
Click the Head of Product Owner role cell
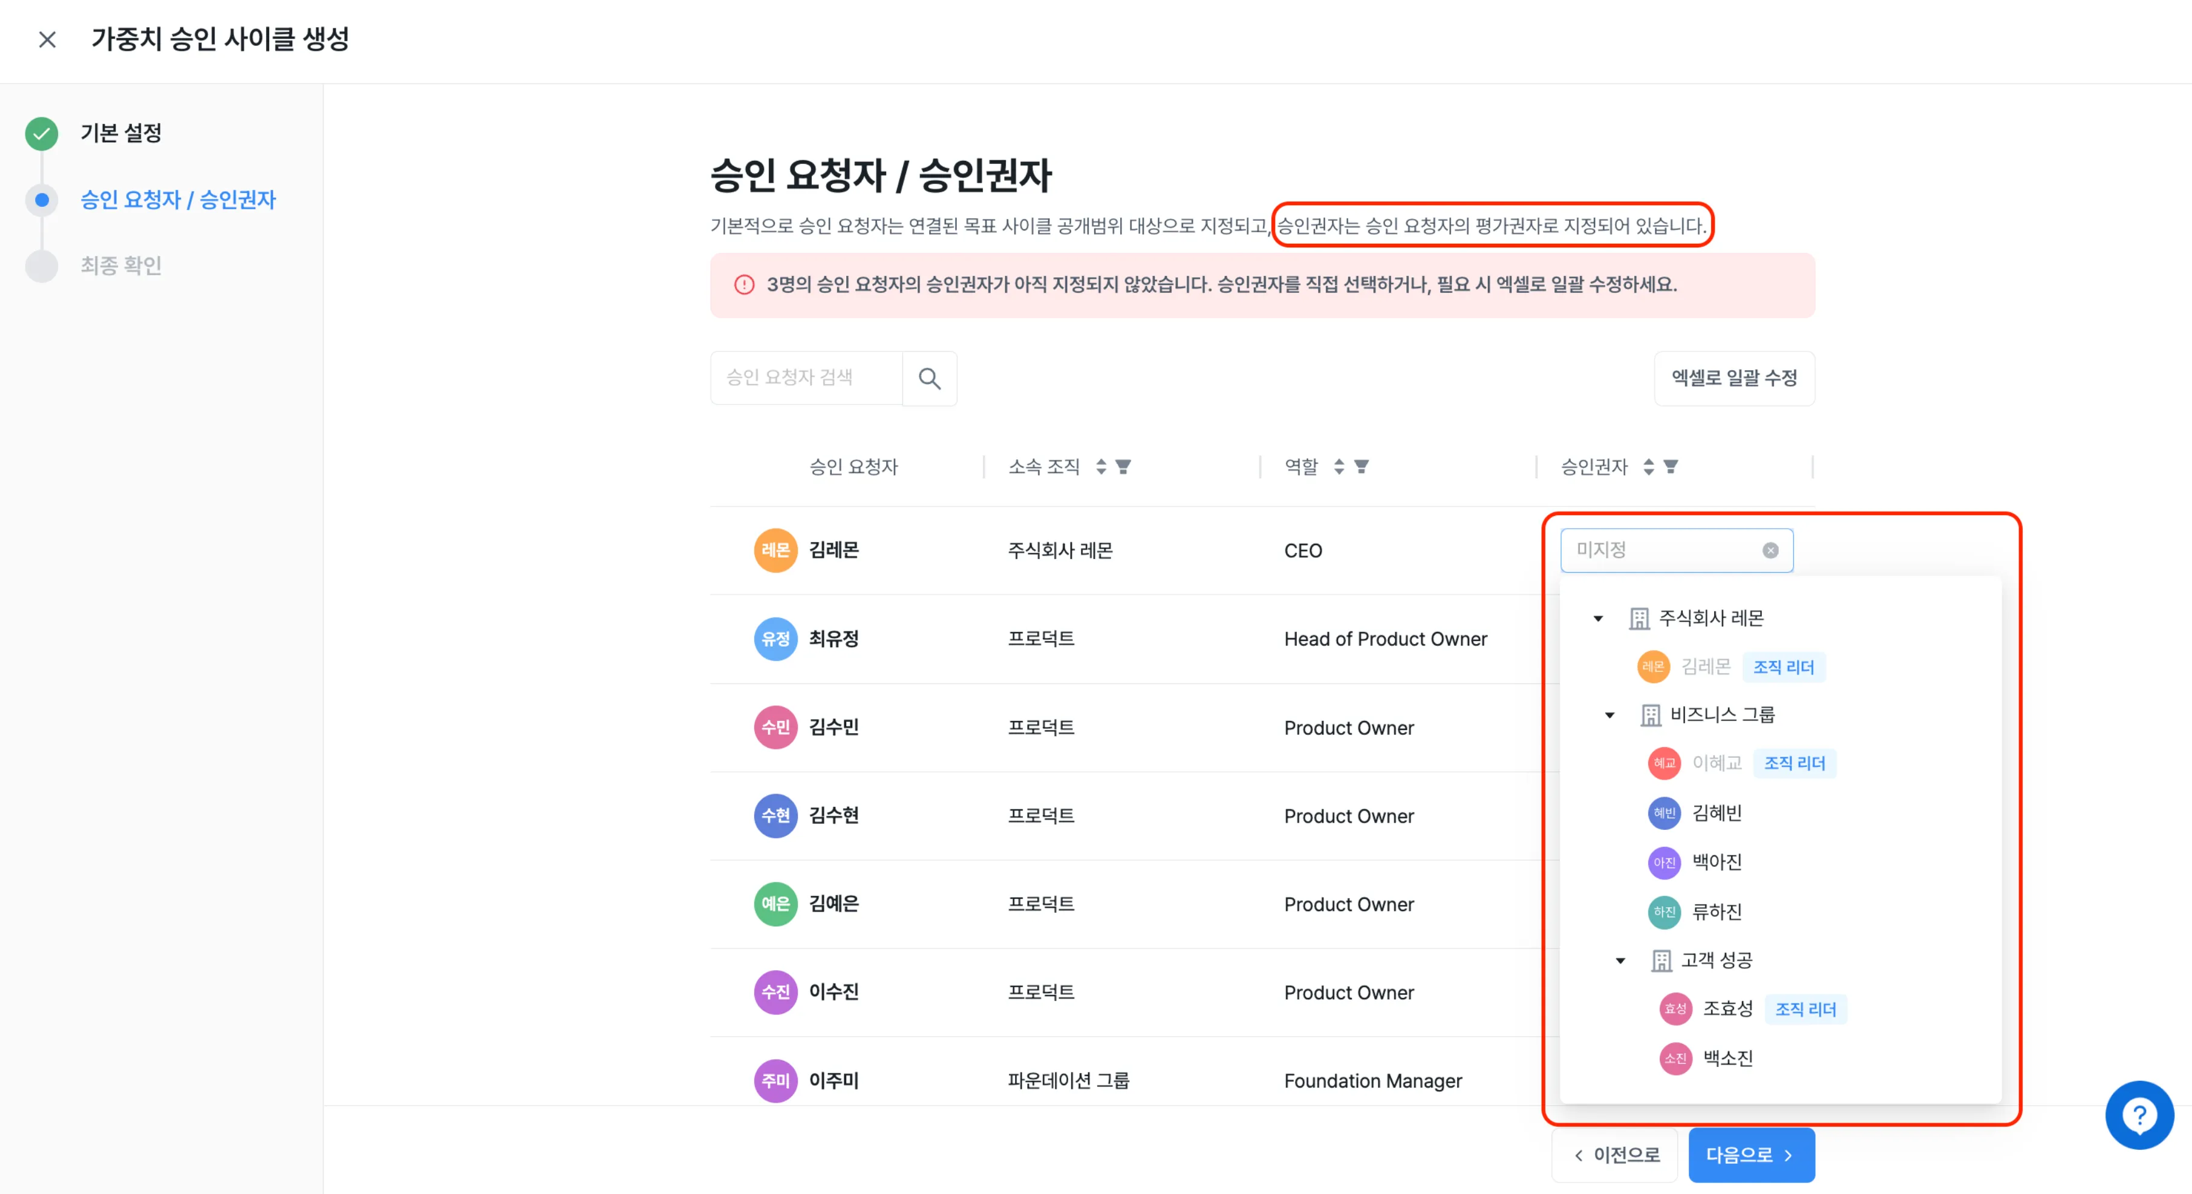[x=1385, y=639]
